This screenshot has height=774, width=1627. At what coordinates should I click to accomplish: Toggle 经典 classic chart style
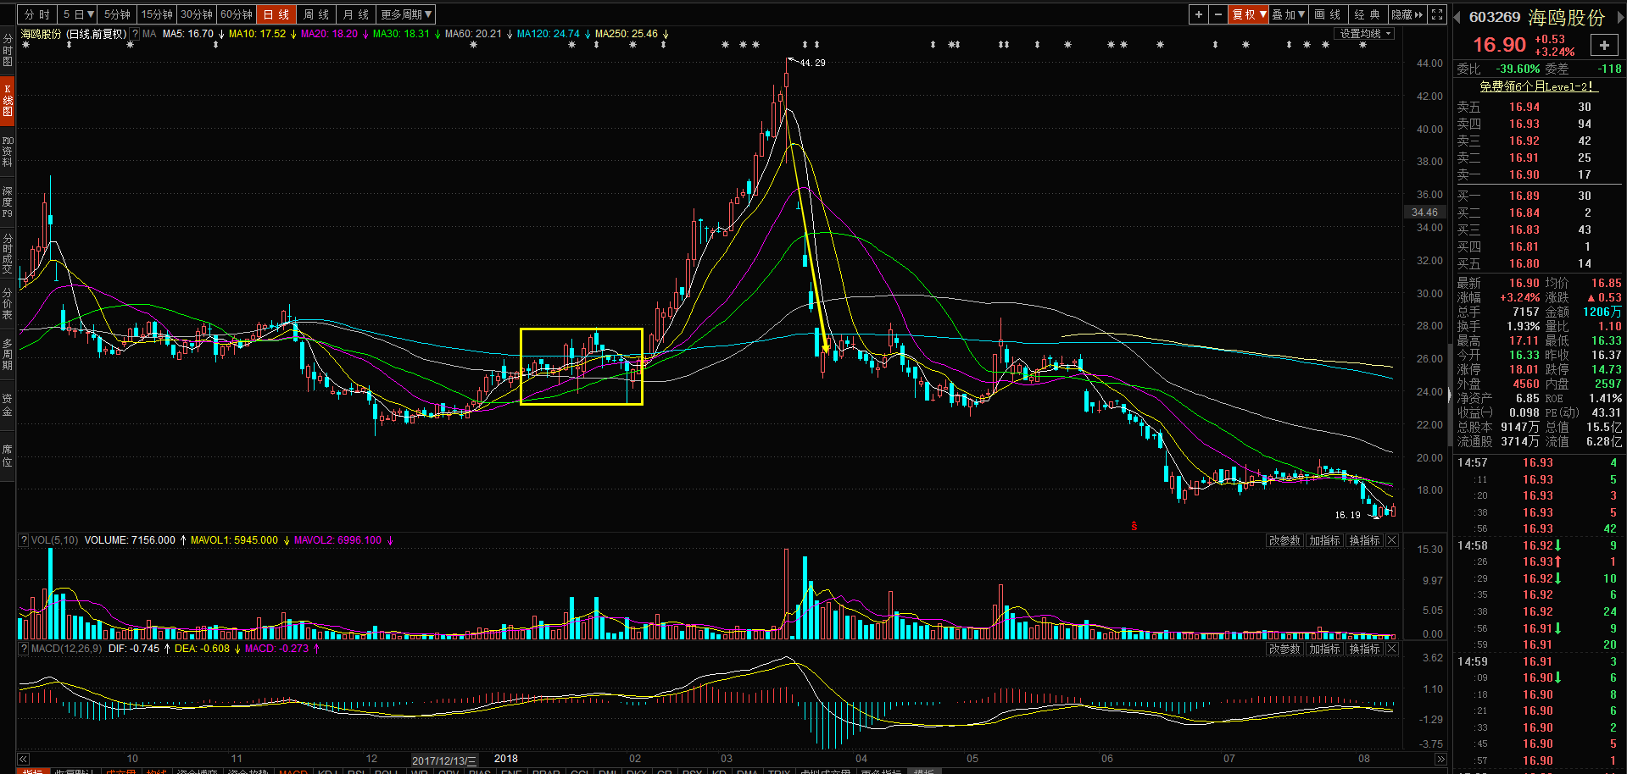tap(1367, 14)
